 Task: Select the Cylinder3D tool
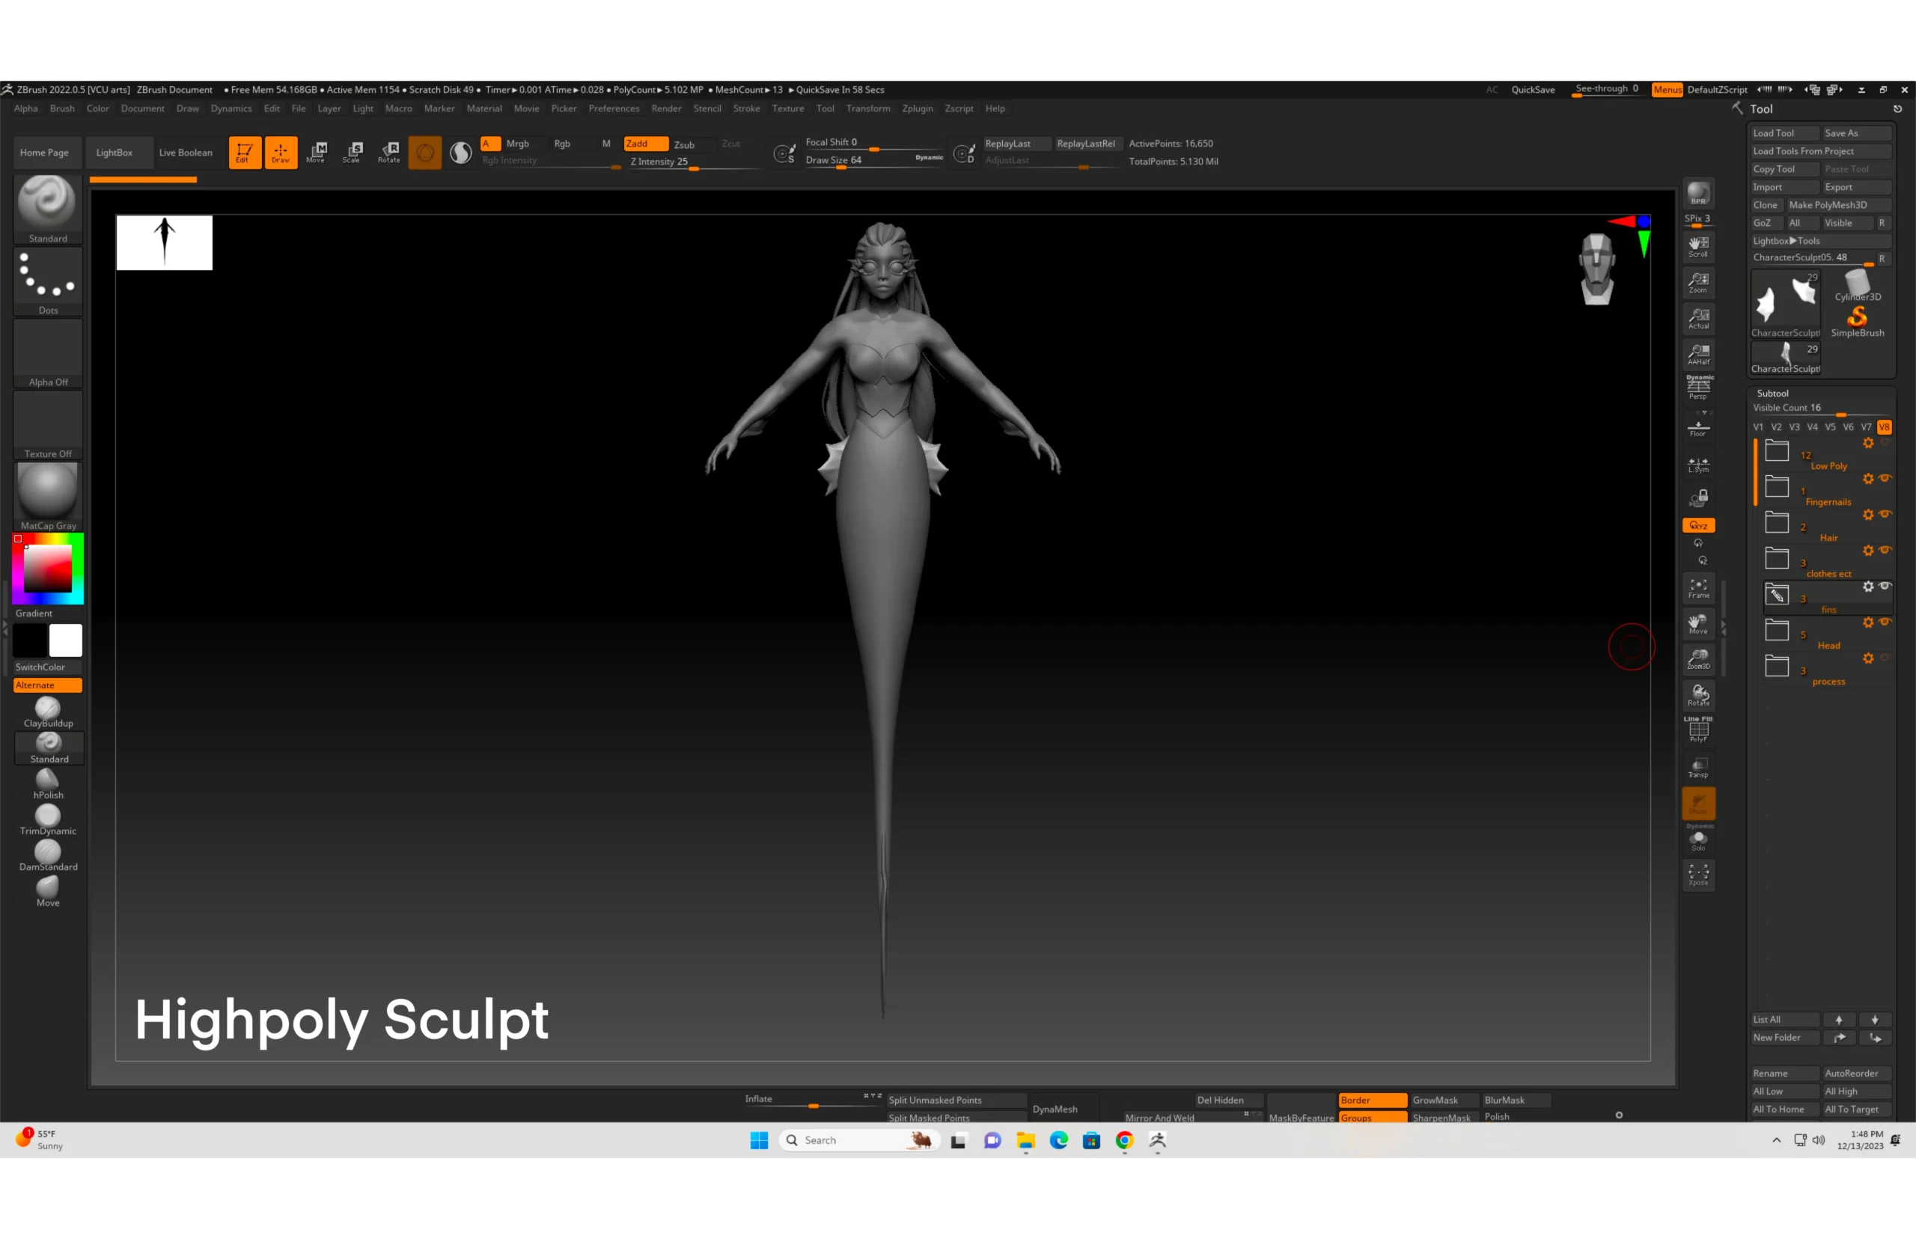pyautogui.click(x=1858, y=286)
